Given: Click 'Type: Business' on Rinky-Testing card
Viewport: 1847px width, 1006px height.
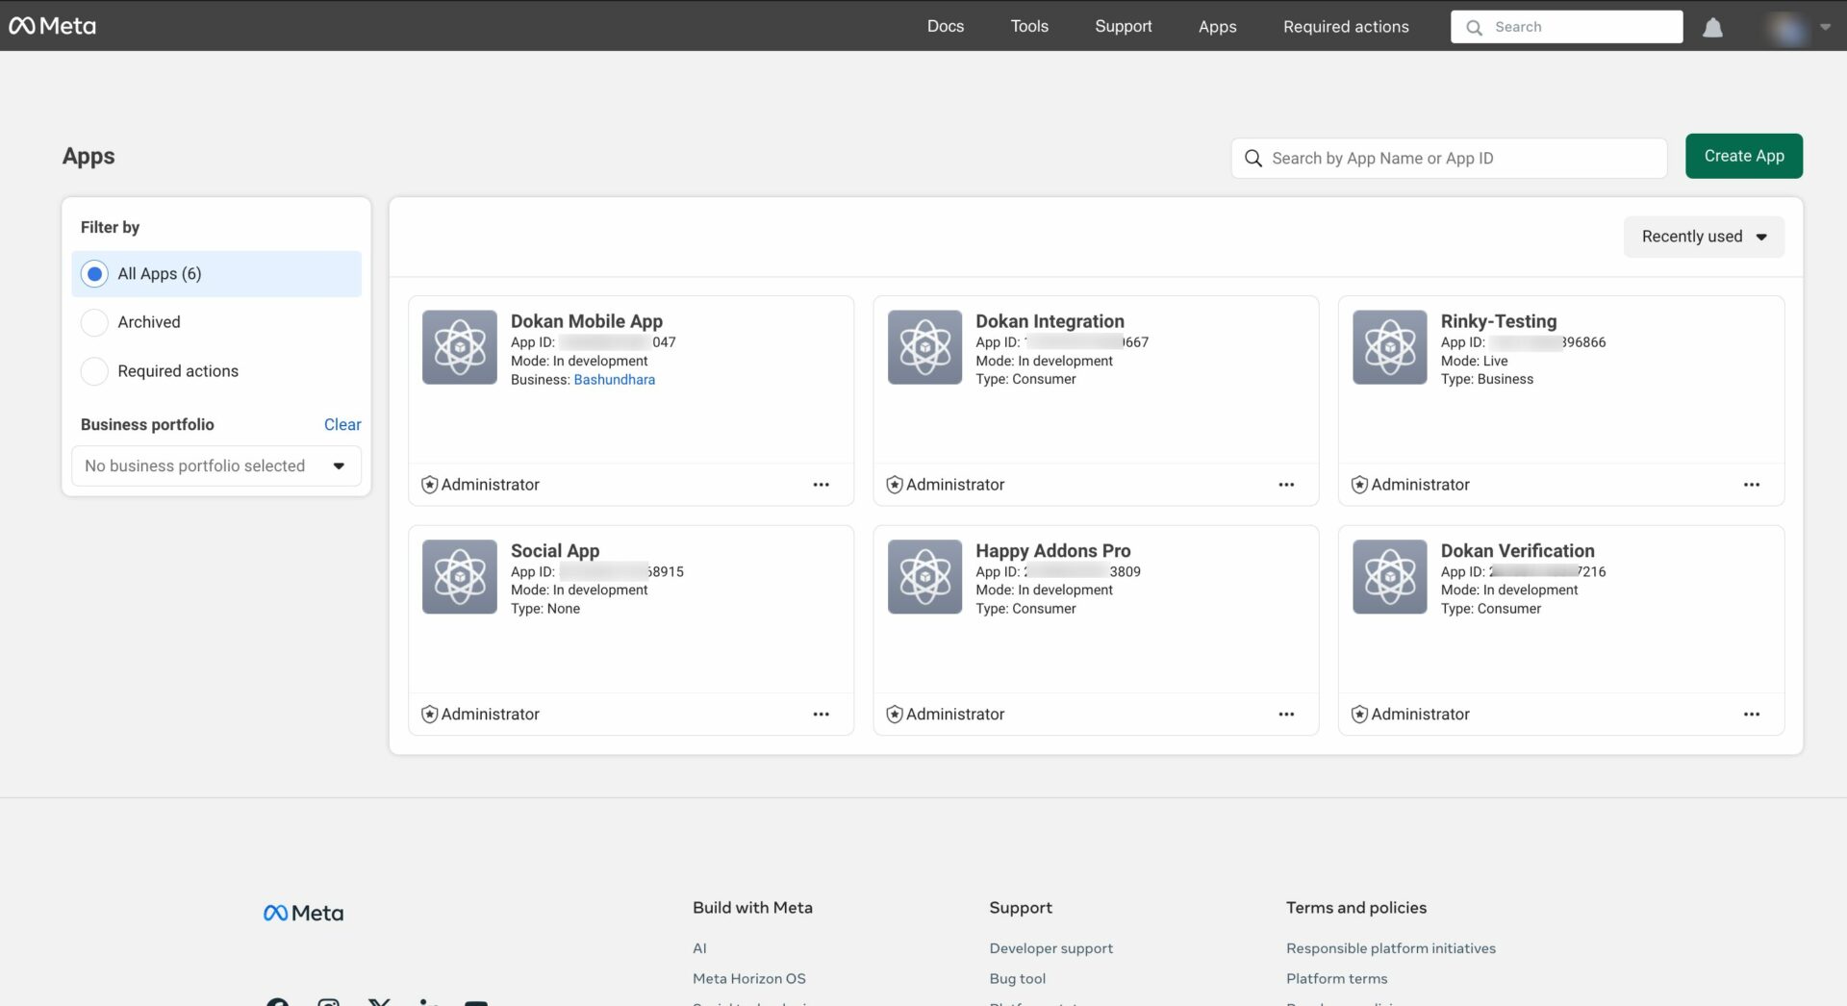Looking at the screenshot, I should 1486,380.
